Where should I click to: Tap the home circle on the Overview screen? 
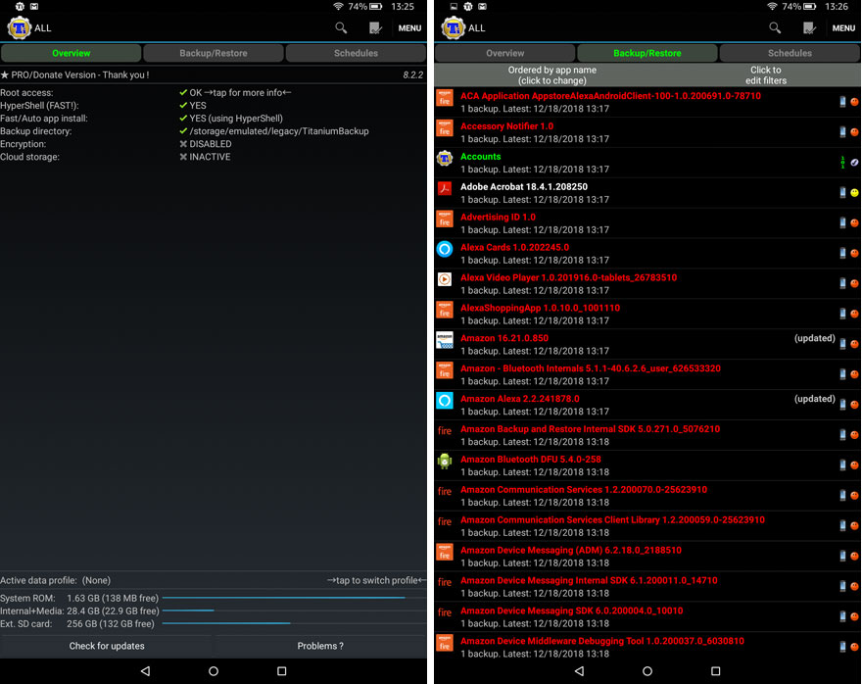[214, 671]
